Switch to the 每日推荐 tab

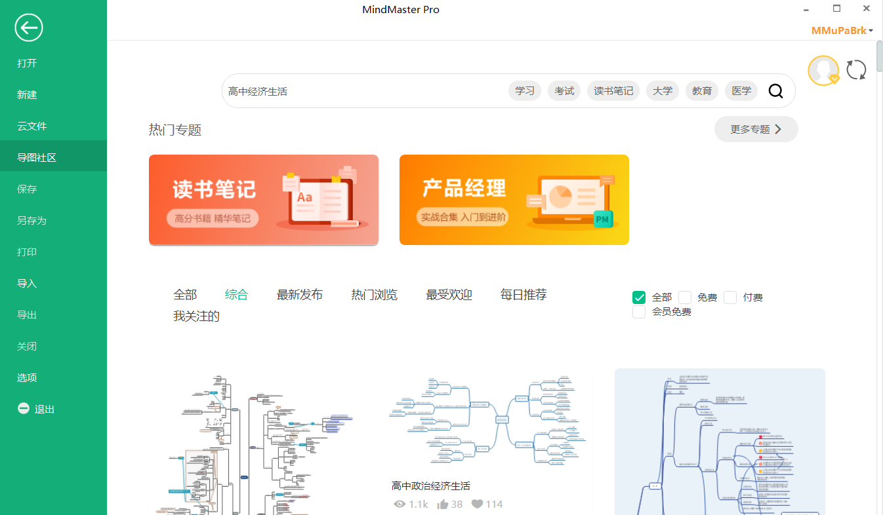(x=524, y=295)
